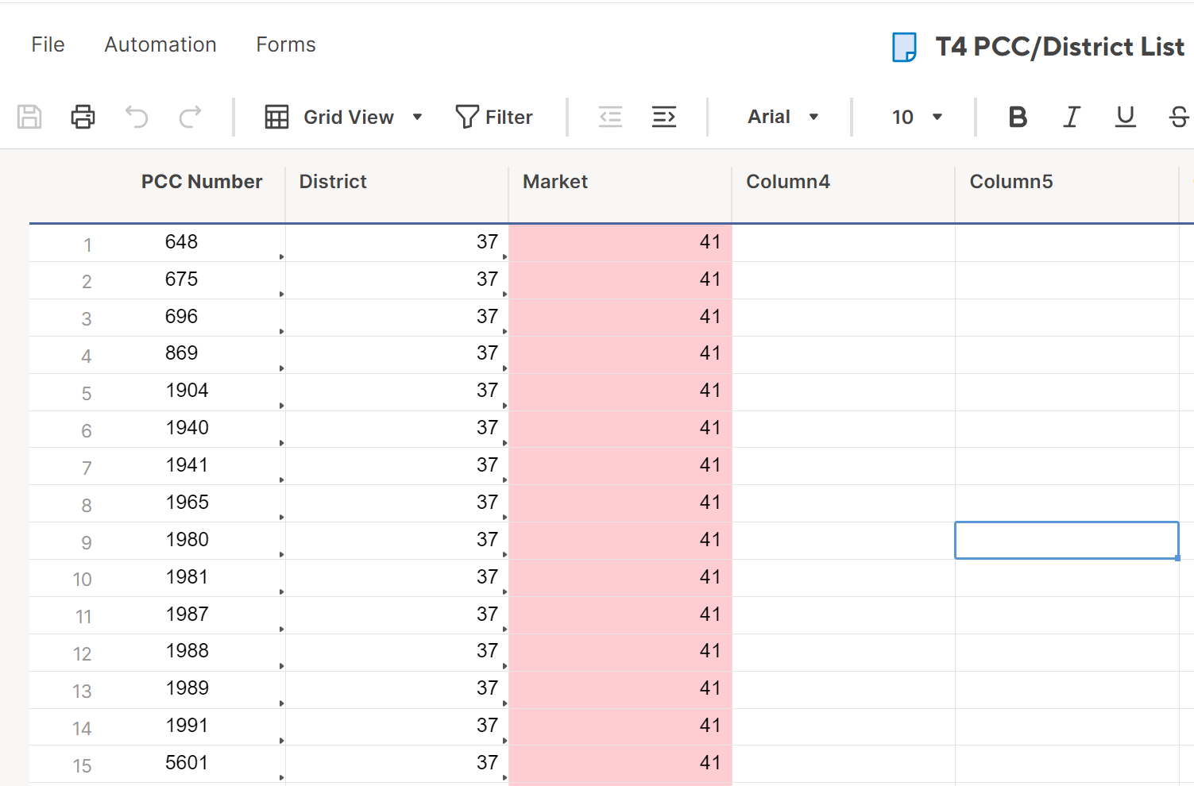
Task: Toggle underline formatting
Action: [x=1125, y=117]
